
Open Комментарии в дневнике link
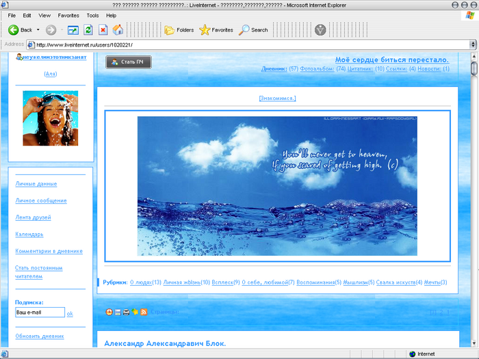click(x=49, y=251)
